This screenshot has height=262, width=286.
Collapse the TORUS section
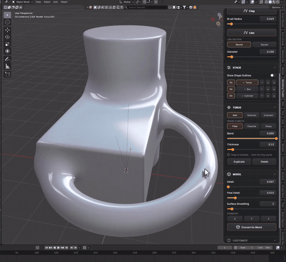tap(274, 107)
